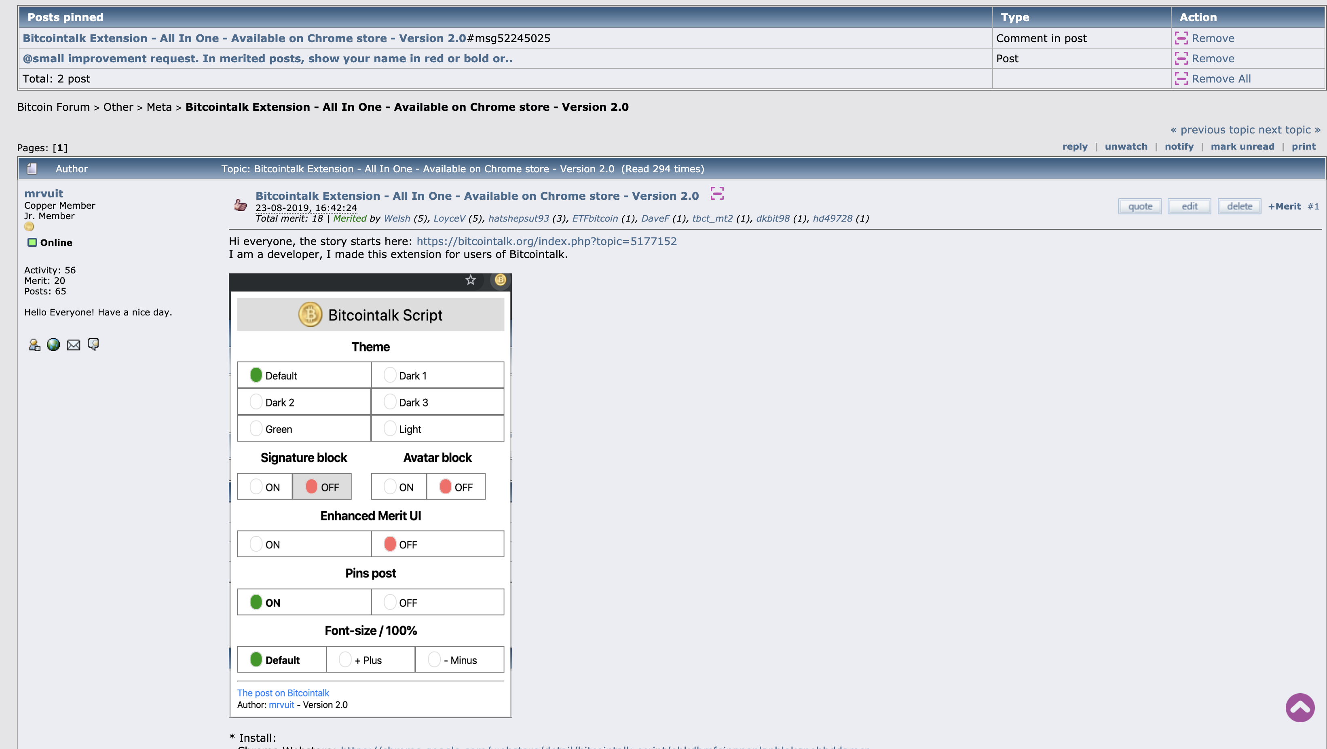
Task: Click the topic page icon left of Author
Action: coord(32,169)
